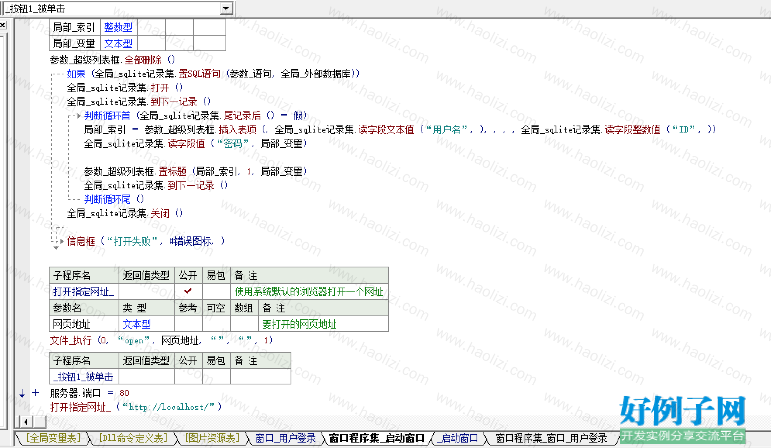Click the 服务器.端口 = 80 line
The height and width of the screenshot is (448, 771).
coord(89,393)
